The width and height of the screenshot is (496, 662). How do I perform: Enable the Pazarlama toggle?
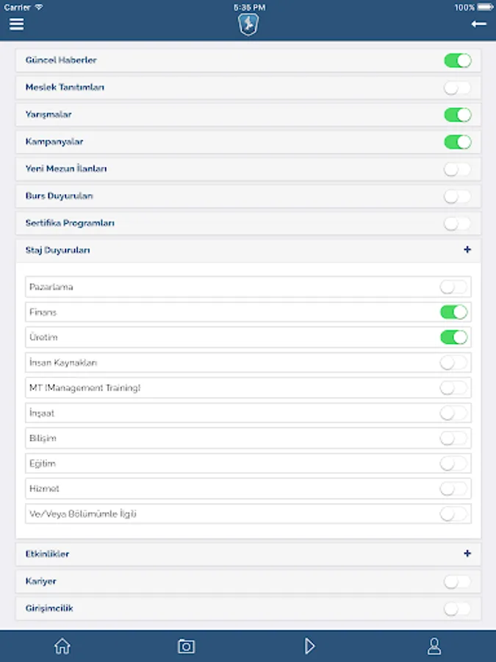tap(454, 287)
